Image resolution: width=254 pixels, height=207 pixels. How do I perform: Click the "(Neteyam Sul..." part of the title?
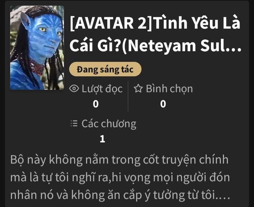pyautogui.click(x=181, y=46)
